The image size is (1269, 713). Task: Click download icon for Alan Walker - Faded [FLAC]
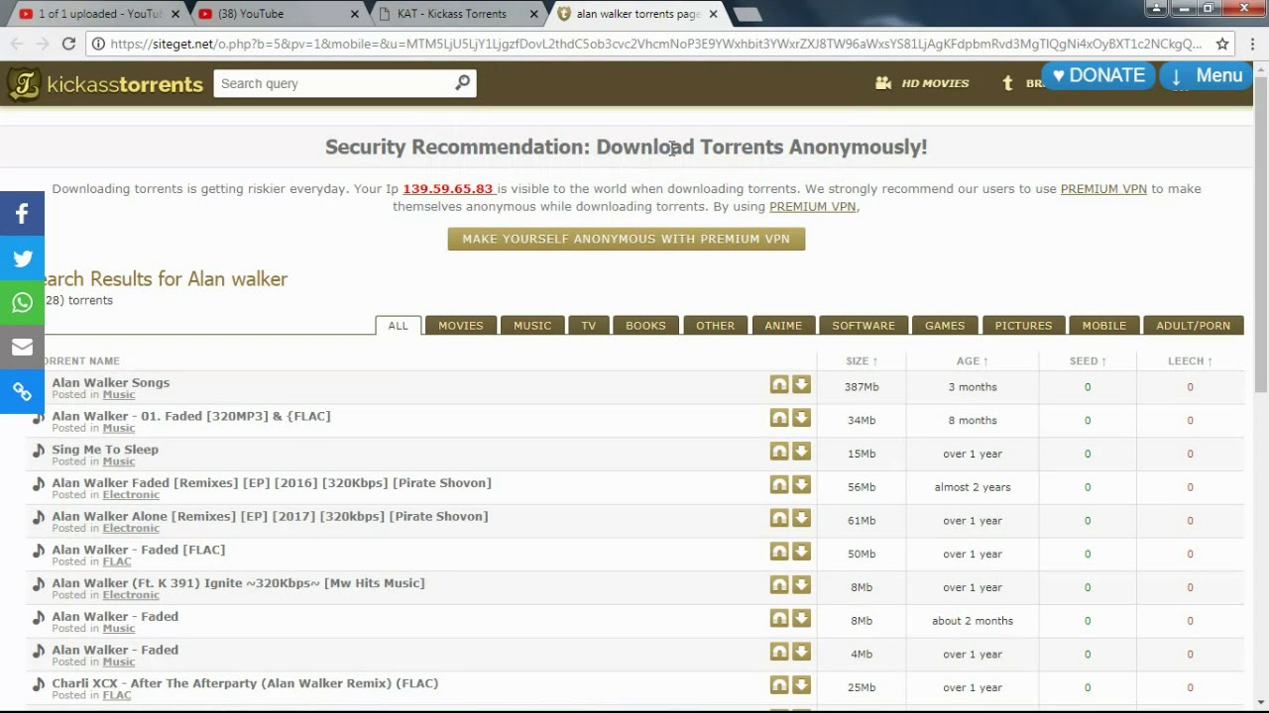click(801, 552)
